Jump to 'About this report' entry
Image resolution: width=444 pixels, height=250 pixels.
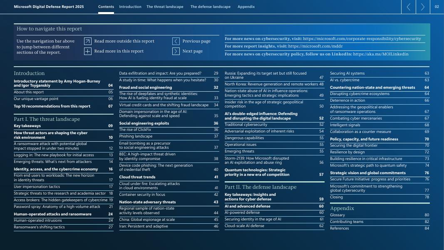pos(63,92)
